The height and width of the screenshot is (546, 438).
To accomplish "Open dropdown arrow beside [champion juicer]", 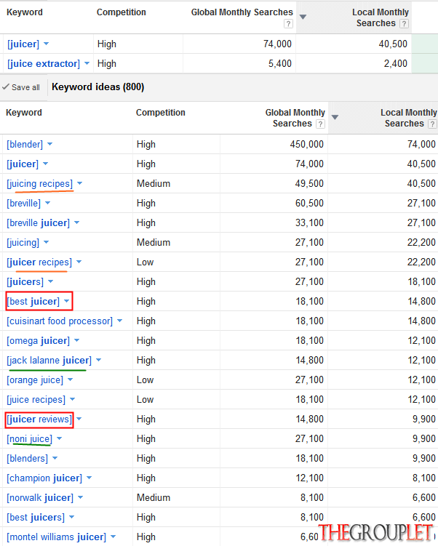I will tap(89, 478).
